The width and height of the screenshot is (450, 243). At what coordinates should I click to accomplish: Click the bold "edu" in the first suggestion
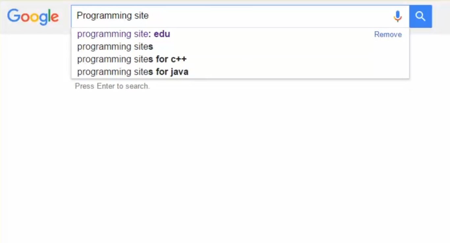pyautogui.click(x=162, y=34)
